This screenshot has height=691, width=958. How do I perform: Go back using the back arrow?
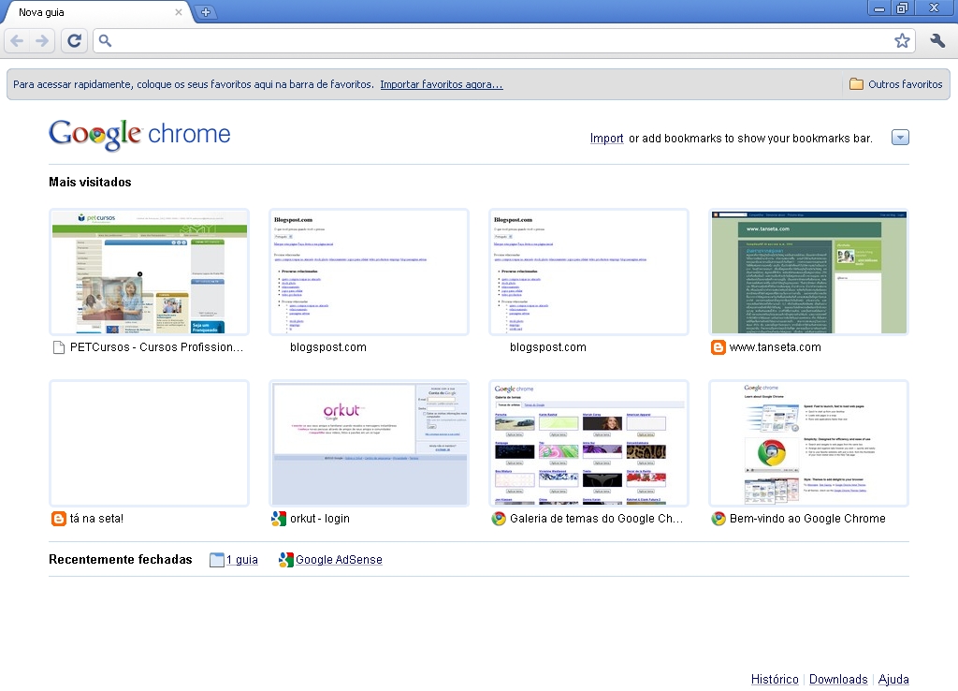tap(17, 41)
